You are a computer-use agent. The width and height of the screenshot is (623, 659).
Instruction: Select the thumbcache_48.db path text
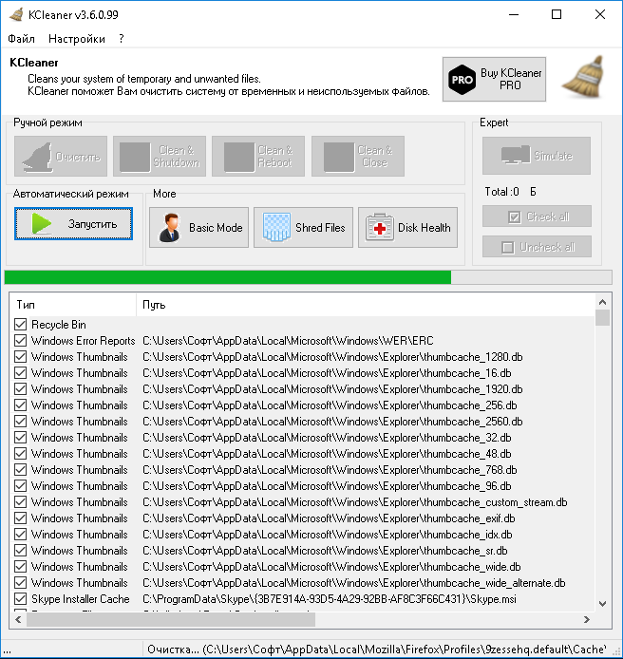tap(327, 454)
